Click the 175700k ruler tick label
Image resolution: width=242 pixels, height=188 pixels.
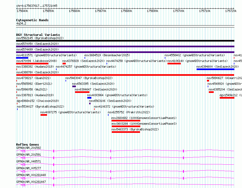(179, 11)
